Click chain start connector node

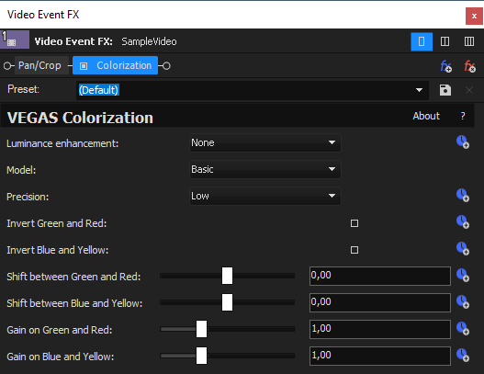[7, 66]
